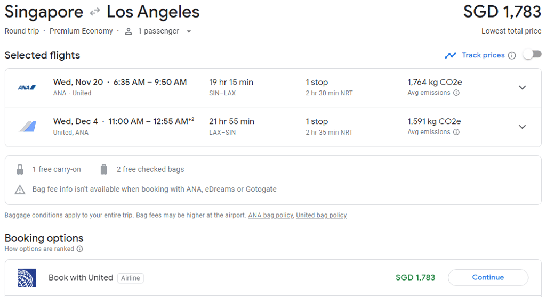This screenshot has height=297, width=546.
Task: Open the ANA bag policy link
Action: click(270, 216)
